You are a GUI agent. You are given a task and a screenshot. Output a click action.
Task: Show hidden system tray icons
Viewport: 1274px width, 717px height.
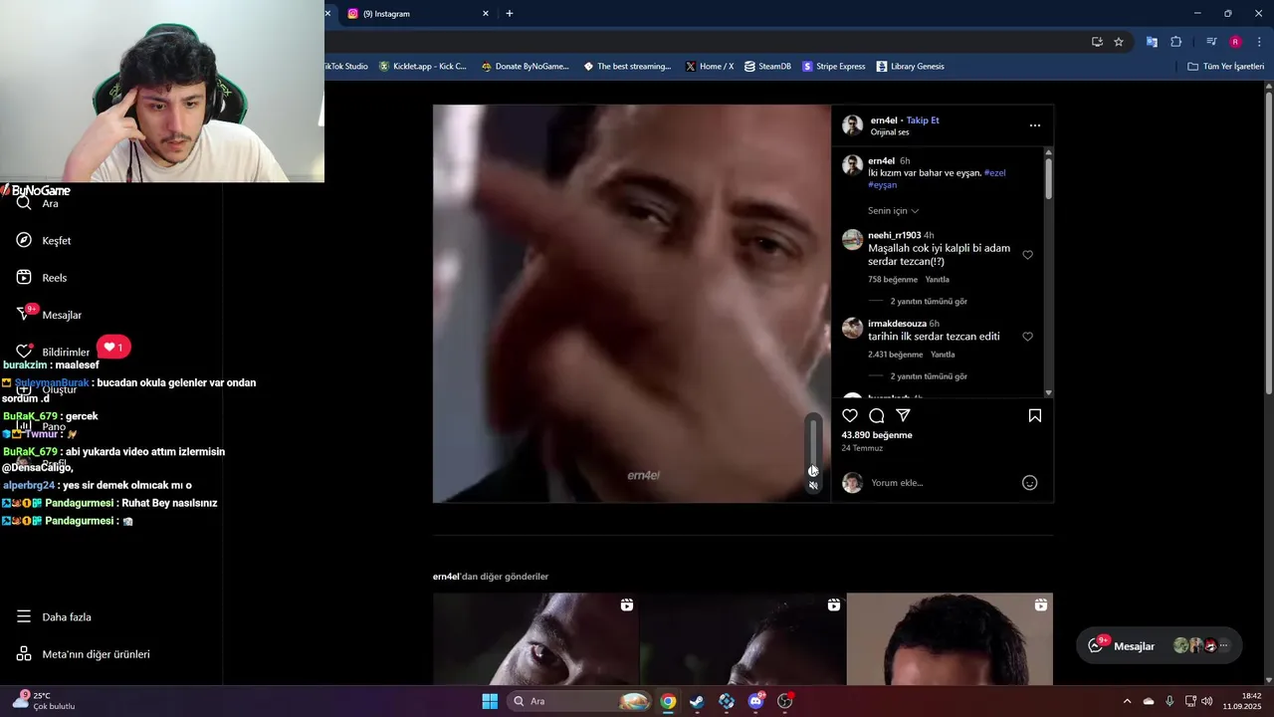tap(1127, 701)
